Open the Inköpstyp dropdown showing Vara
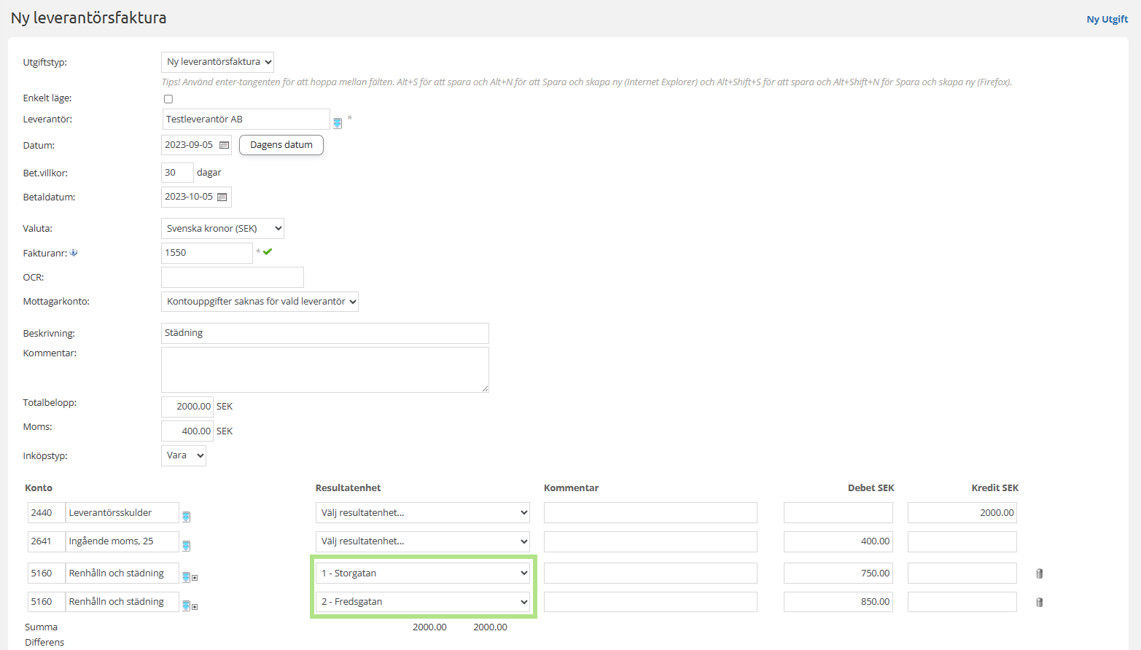1141x650 pixels. pos(184,455)
